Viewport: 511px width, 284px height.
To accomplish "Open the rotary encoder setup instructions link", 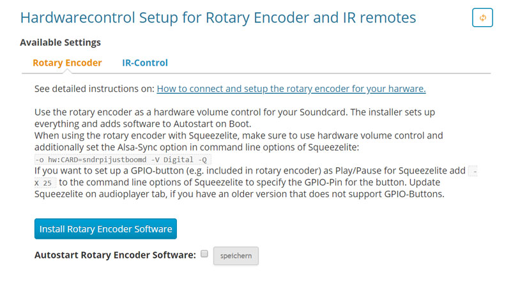I will (x=291, y=89).
